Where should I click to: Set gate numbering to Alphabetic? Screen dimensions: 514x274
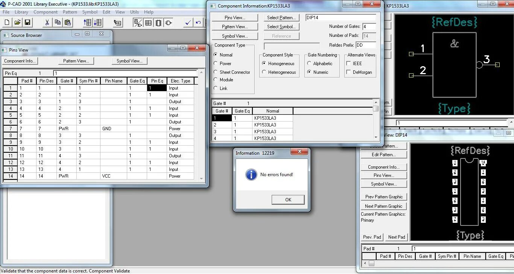coord(310,63)
